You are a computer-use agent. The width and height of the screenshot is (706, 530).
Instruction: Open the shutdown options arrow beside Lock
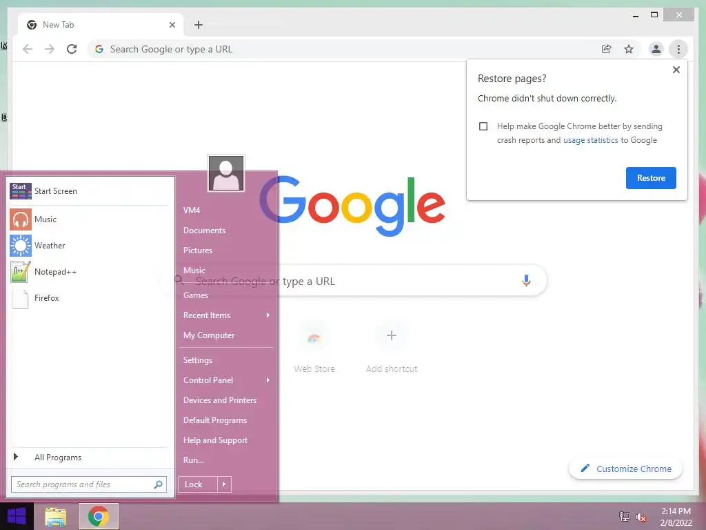pos(224,484)
